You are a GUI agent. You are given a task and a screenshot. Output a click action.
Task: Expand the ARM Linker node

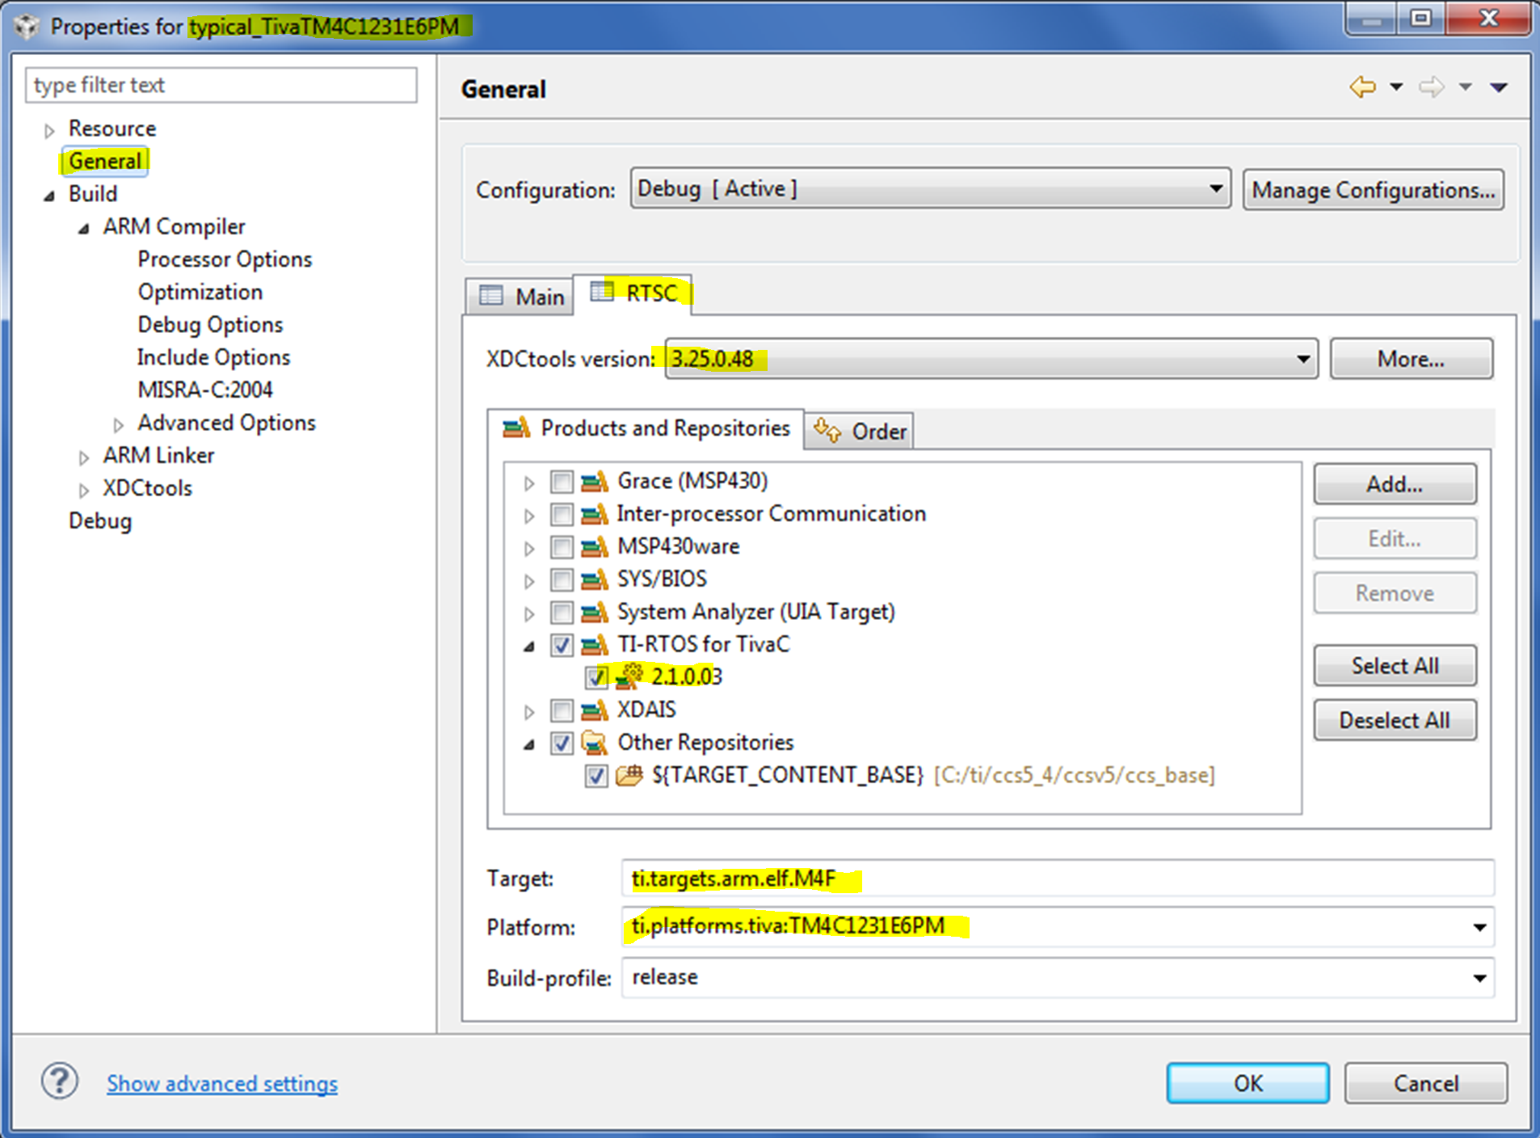[84, 457]
